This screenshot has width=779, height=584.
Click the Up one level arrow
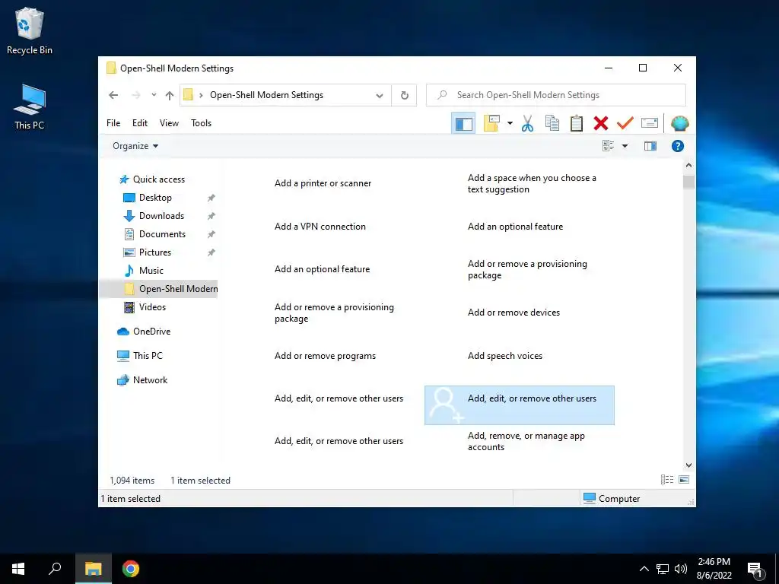tap(170, 95)
